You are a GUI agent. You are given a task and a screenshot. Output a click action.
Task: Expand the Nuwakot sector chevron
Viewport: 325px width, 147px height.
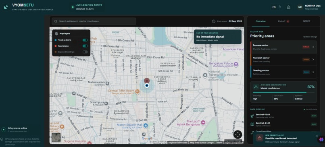[313, 60]
